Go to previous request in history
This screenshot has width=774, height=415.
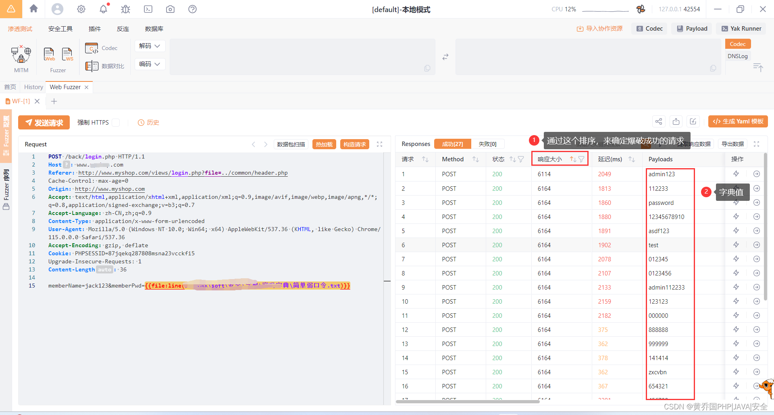[x=253, y=144]
